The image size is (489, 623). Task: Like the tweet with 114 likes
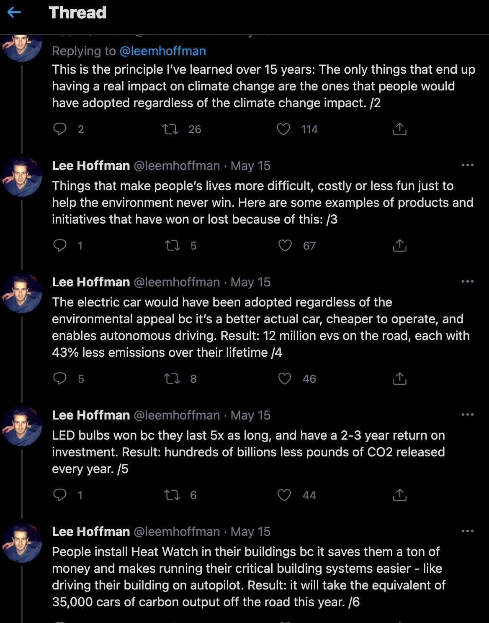[283, 129]
